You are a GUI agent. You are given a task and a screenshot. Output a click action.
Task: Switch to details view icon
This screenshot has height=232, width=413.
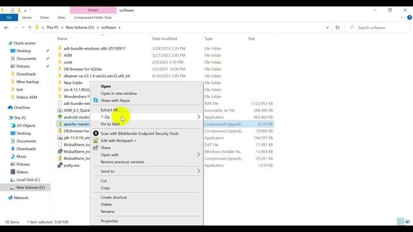[x=401, y=222]
